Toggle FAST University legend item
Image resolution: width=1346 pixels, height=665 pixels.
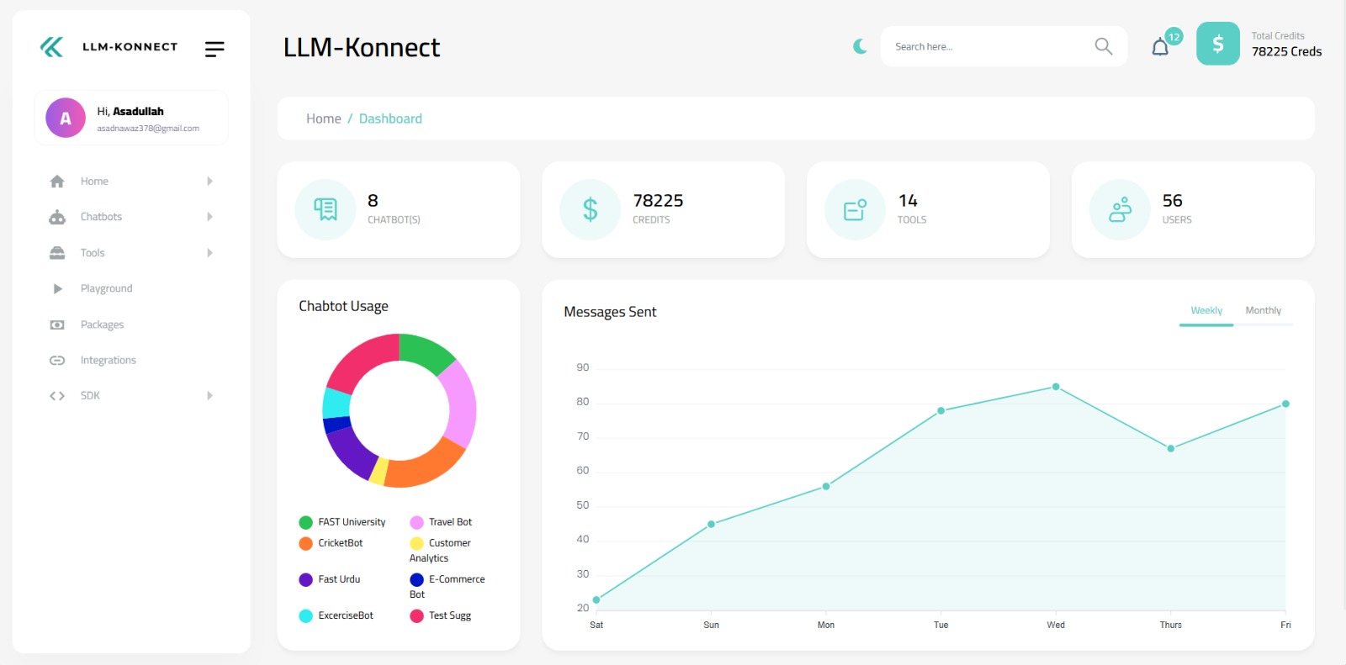[x=342, y=522]
